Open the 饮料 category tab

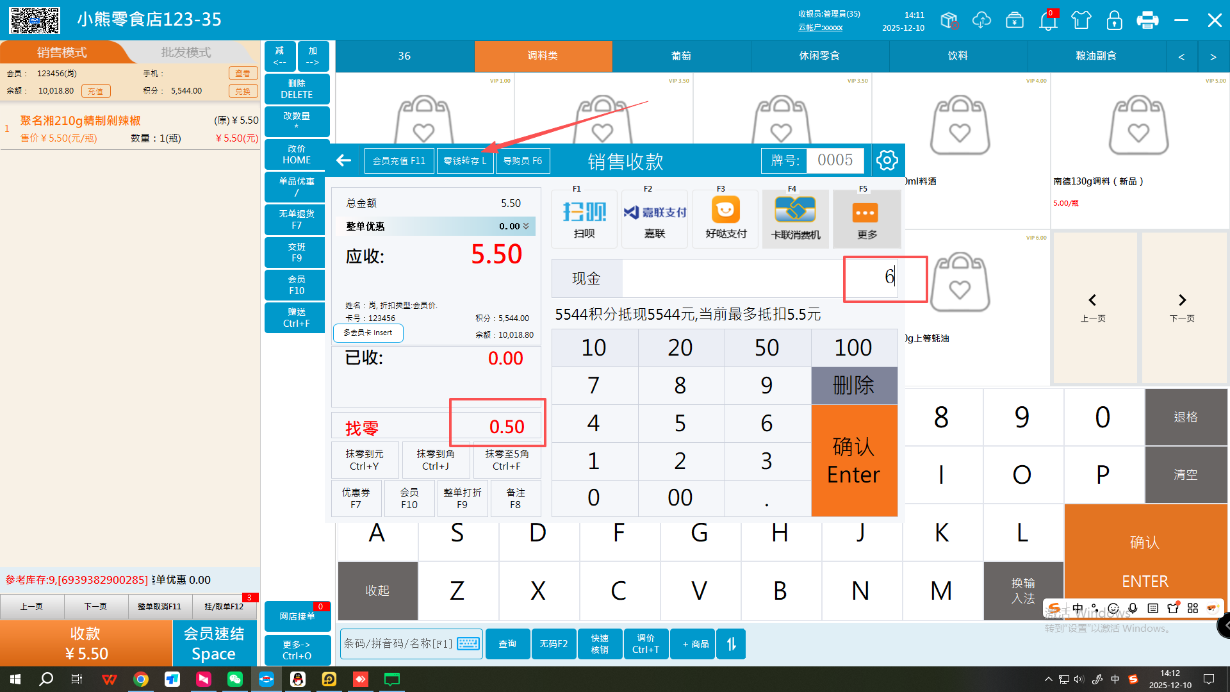pyautogui.click(x=958, y=56)
